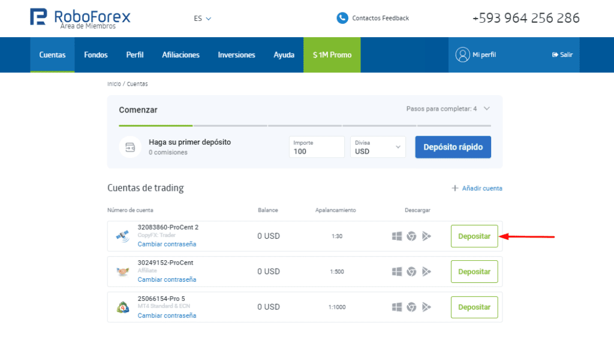Viewport: 614px width, 341px height.
Task: Open web terminal icon for 32083860-ProCent 2
Action: [x=411, y=236]
